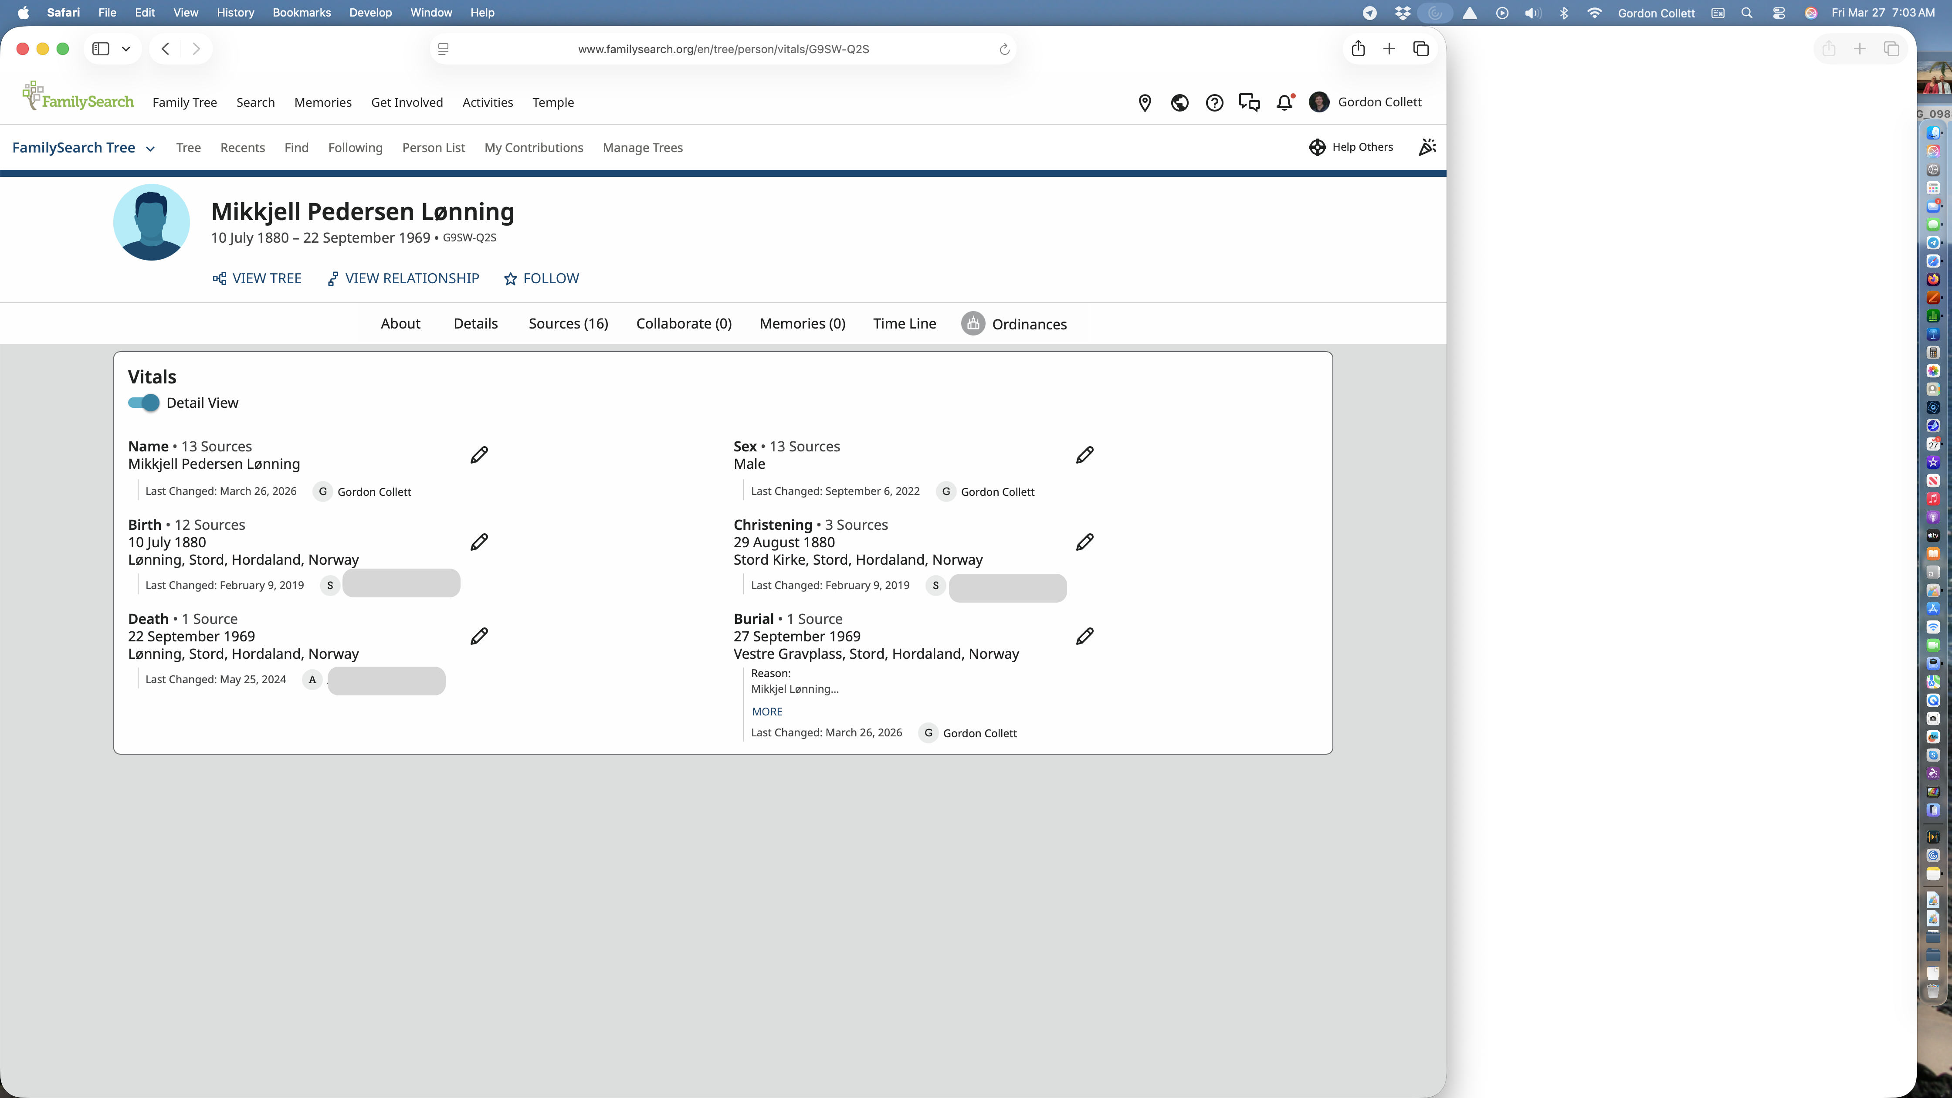Open the Time Line tab
Image resolution: width=1952 pixels, height=1098 pixels.
(x=904, y=324)
